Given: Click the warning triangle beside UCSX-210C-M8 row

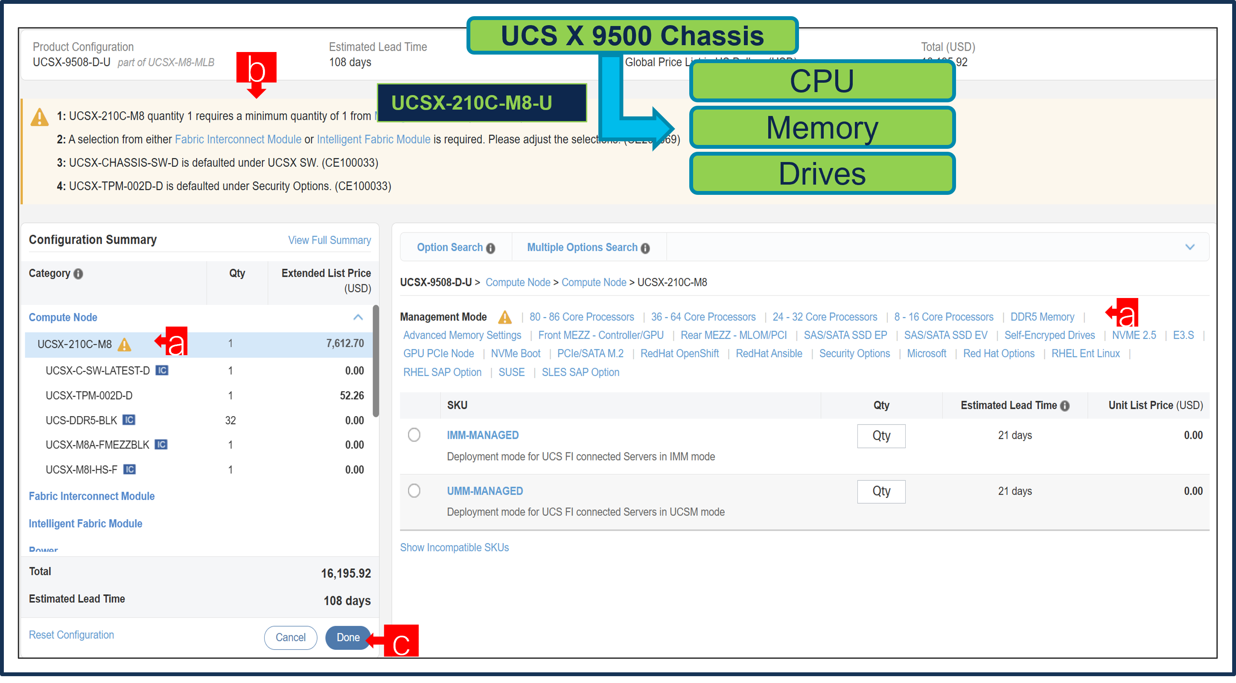Looking at the screenshot, I should (x=124, y=344).
